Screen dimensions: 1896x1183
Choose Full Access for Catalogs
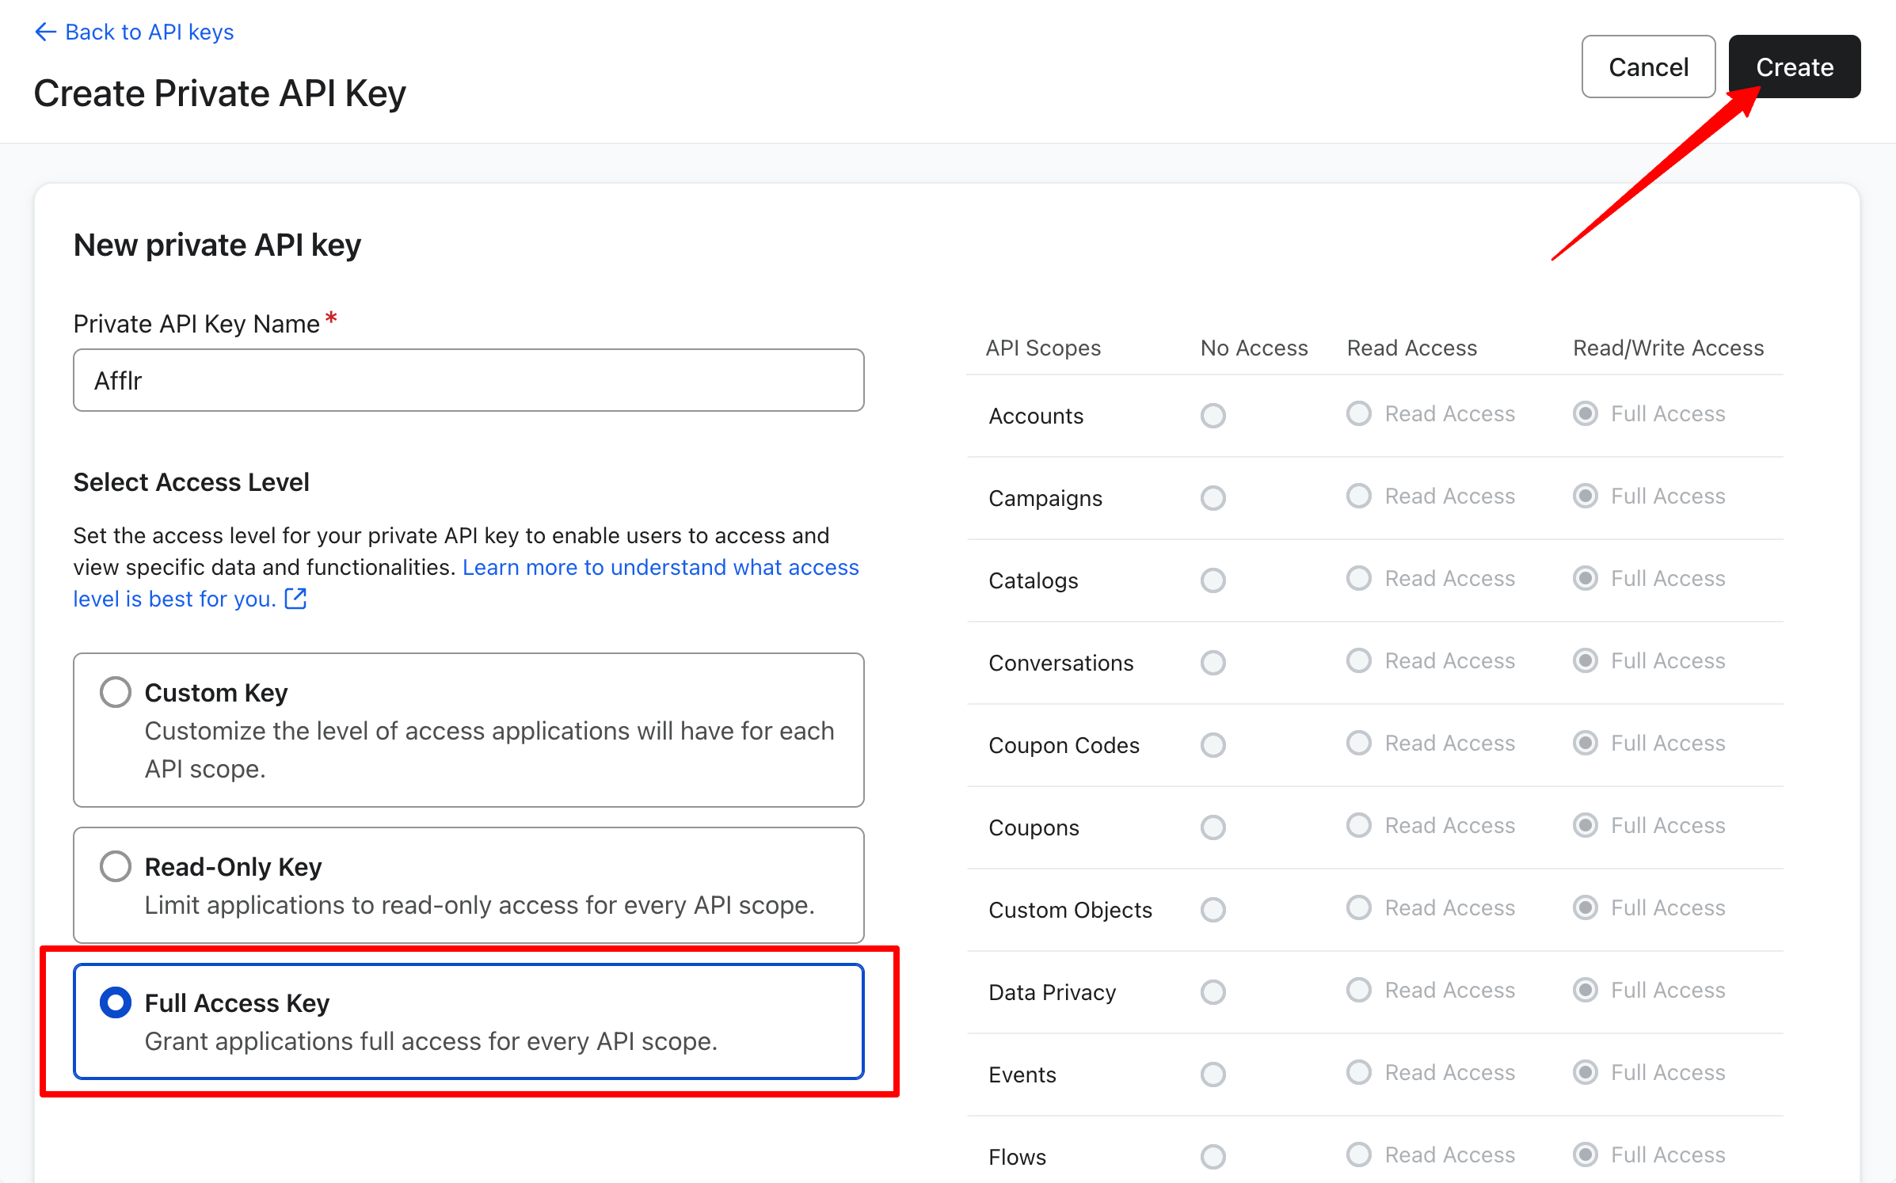point(1585,579)
